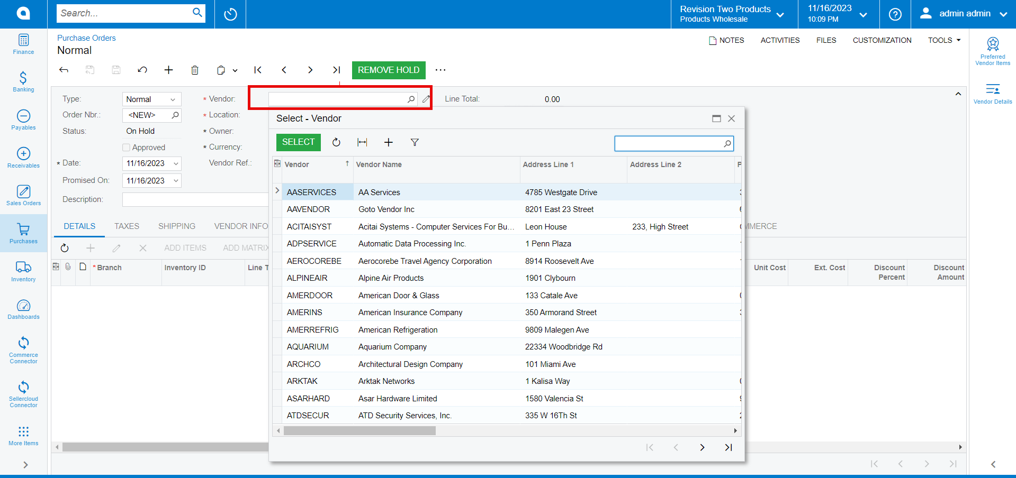Select the ALPINEAIR vendor row

click(507, 278)
